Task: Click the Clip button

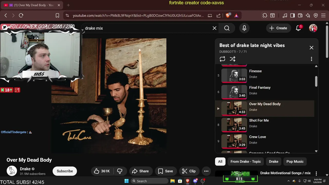Action: (189, 171)
